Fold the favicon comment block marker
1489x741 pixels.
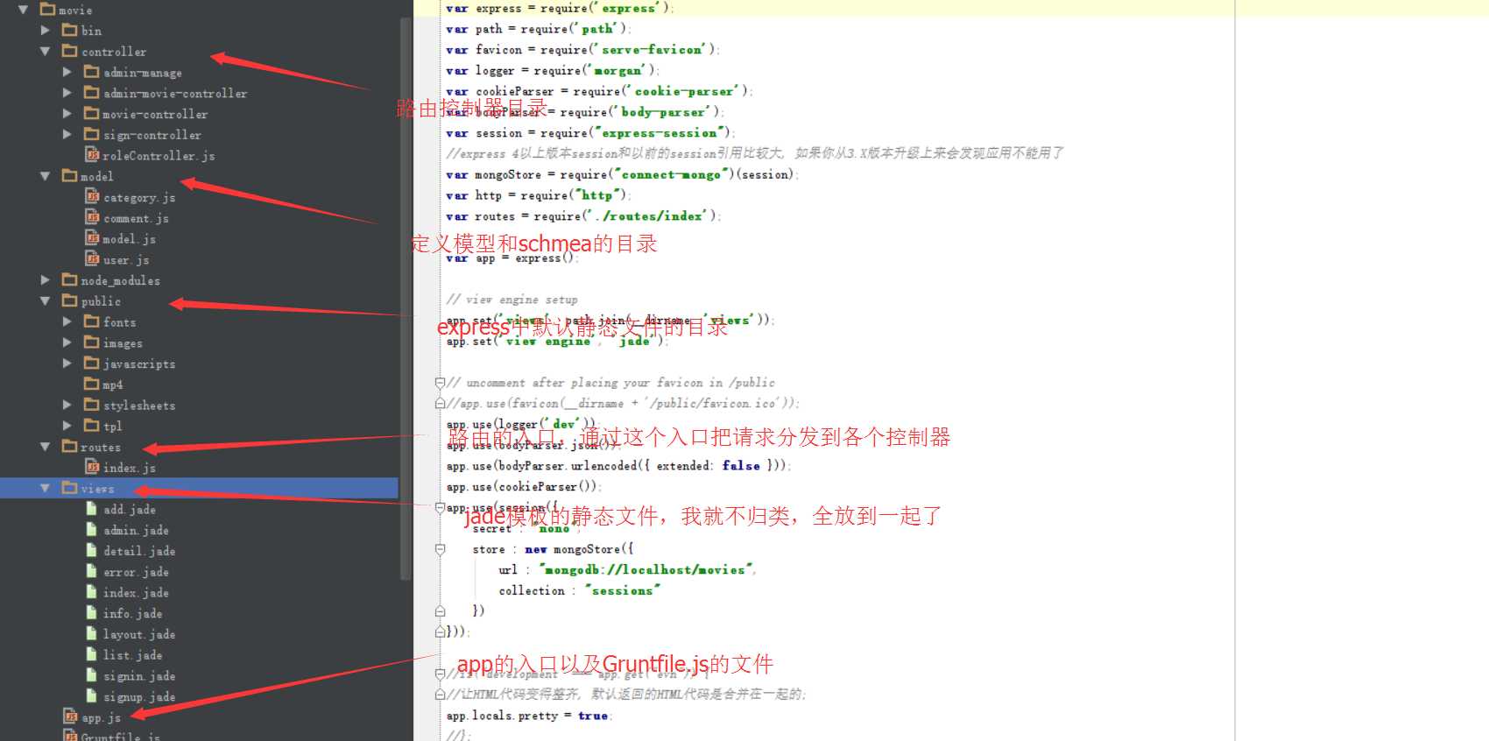[x=440, y=383]
